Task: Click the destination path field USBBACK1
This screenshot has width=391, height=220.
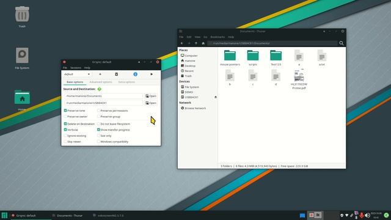Action: click(x=103, y=103)
